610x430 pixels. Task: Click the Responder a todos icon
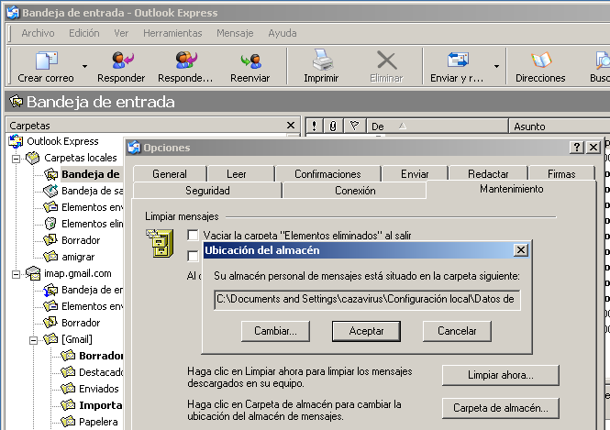pos(185,61)
